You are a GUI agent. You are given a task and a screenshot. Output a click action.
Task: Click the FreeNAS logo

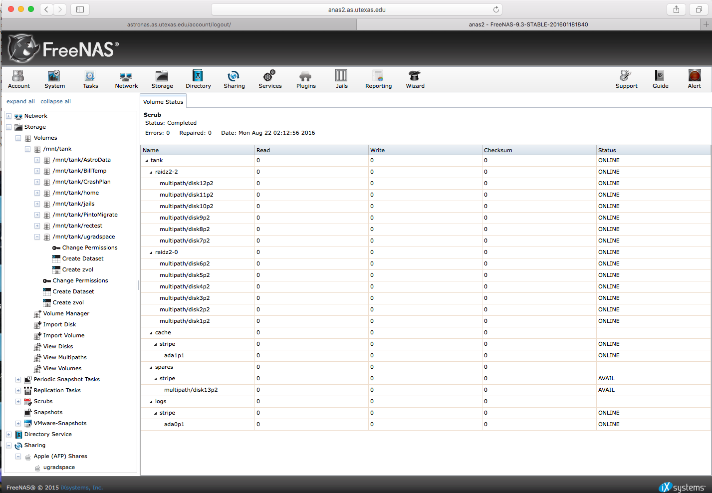(63, 48)
